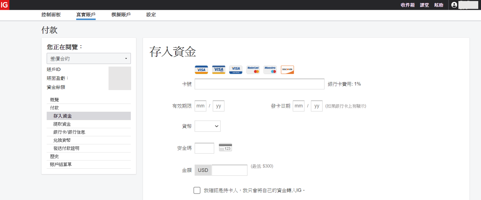The height and width of the screenshot is (200, 481).
Task: Open 收件箱 in top bar
Action: tap(408, 5)
